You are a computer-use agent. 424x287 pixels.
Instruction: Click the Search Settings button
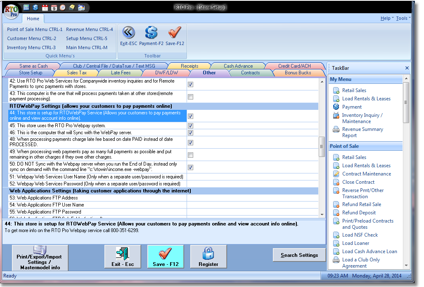click(x=299, y=255)
